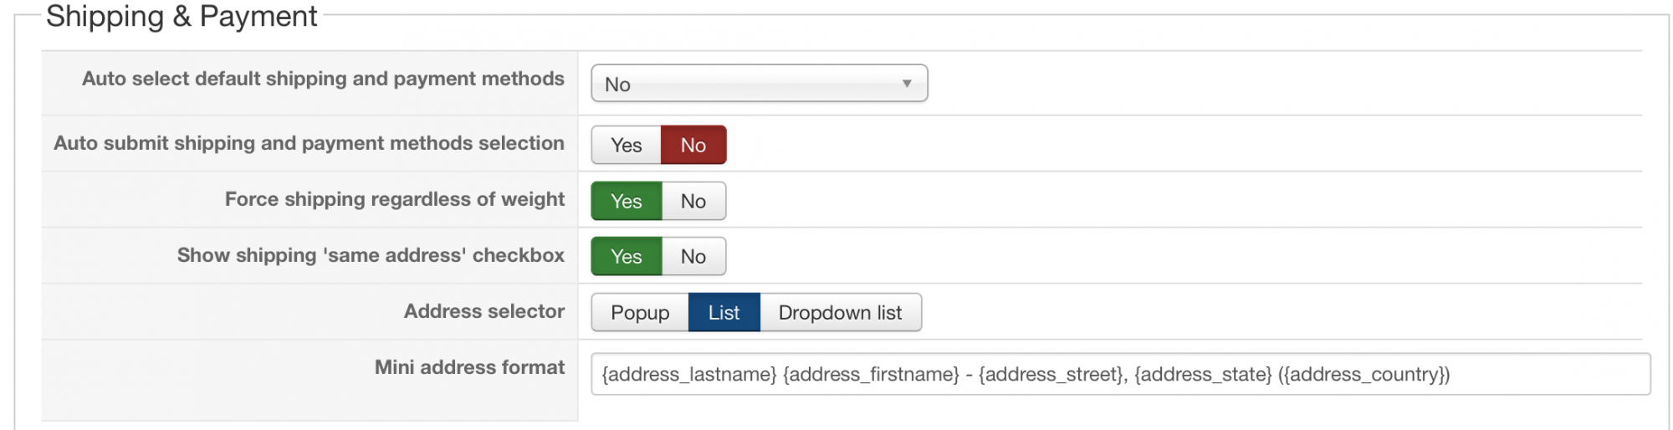
Task: Click the 'Force shipping regardless of weight' label
Action: [394, 199]
